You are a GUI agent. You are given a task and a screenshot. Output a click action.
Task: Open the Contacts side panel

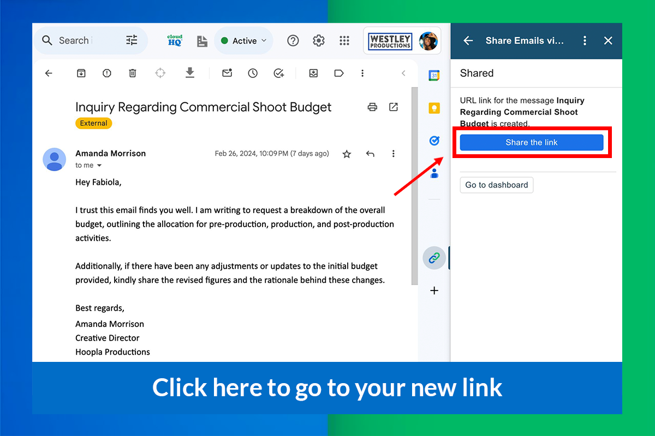point(434,173)
